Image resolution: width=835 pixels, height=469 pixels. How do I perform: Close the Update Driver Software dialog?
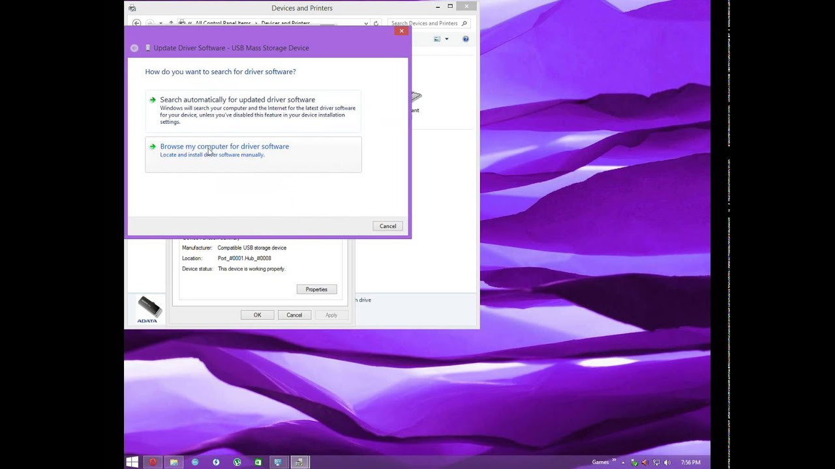[x=401, y=31]
